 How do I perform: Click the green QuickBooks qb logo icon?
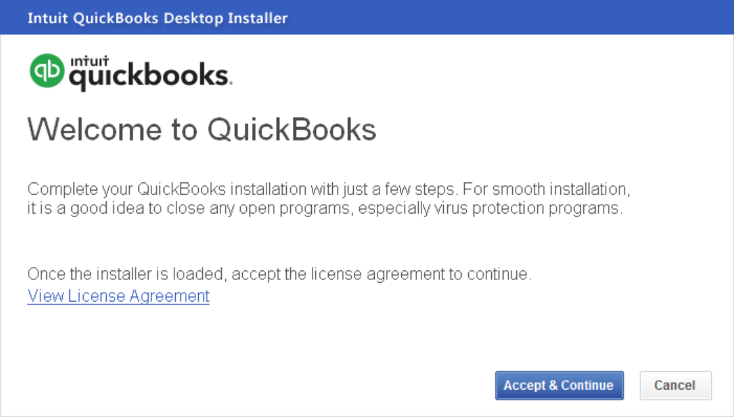pos(47,71)
